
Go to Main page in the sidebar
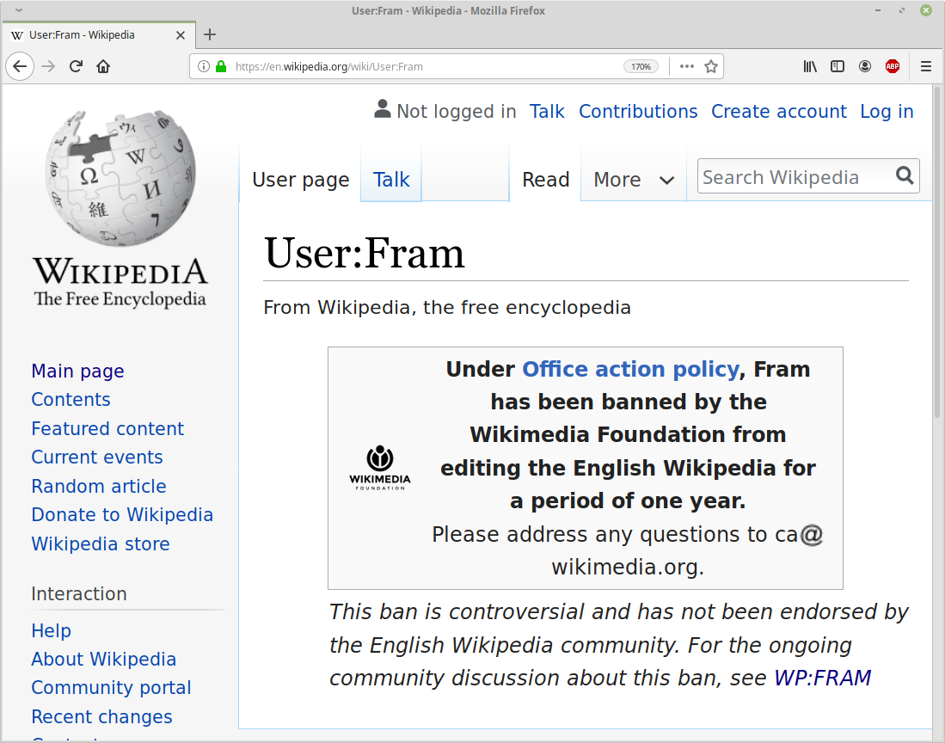[x=77, y=371]
